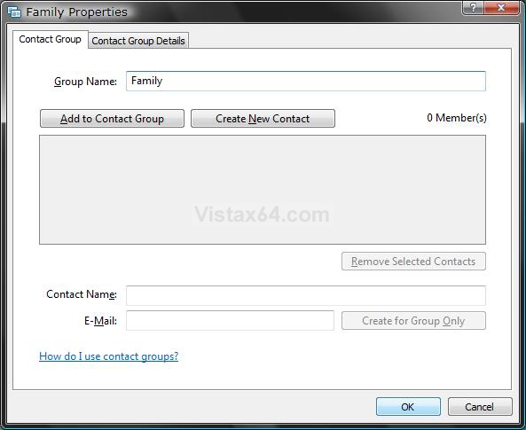
Task: Click the Family Properties title text
Action: (77, 12)
